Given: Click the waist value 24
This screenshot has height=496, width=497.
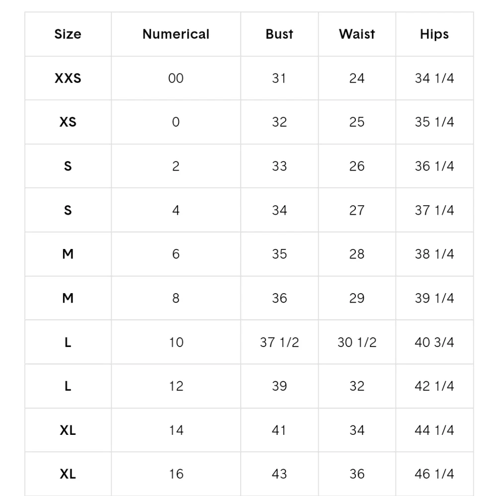Looking at the screenshot, I should [x=357, y=79].
